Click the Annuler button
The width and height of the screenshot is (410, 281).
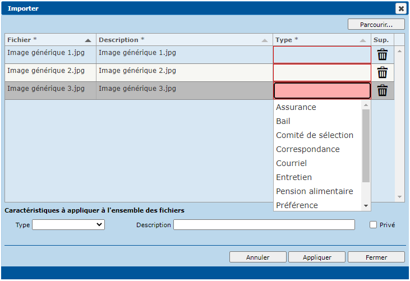(257, 257)
